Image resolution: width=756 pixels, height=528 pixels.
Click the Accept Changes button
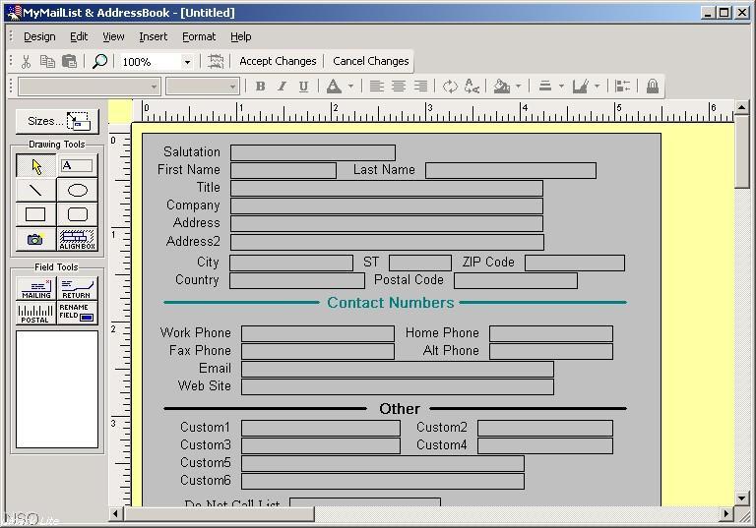[278, 61]
